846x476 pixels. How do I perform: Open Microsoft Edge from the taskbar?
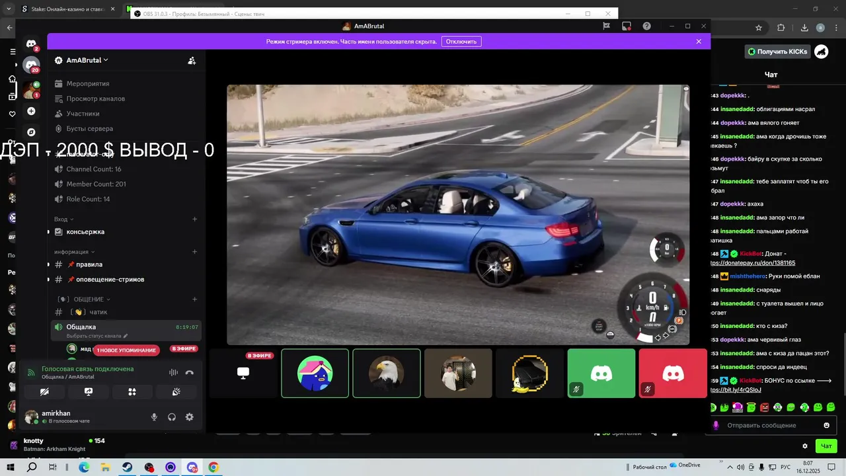[x=84, y=467]
